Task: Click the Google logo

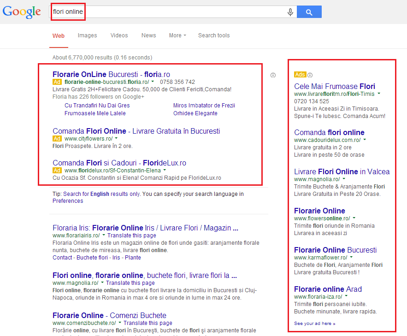Action: pyautogui.click(x=22, y=12)
